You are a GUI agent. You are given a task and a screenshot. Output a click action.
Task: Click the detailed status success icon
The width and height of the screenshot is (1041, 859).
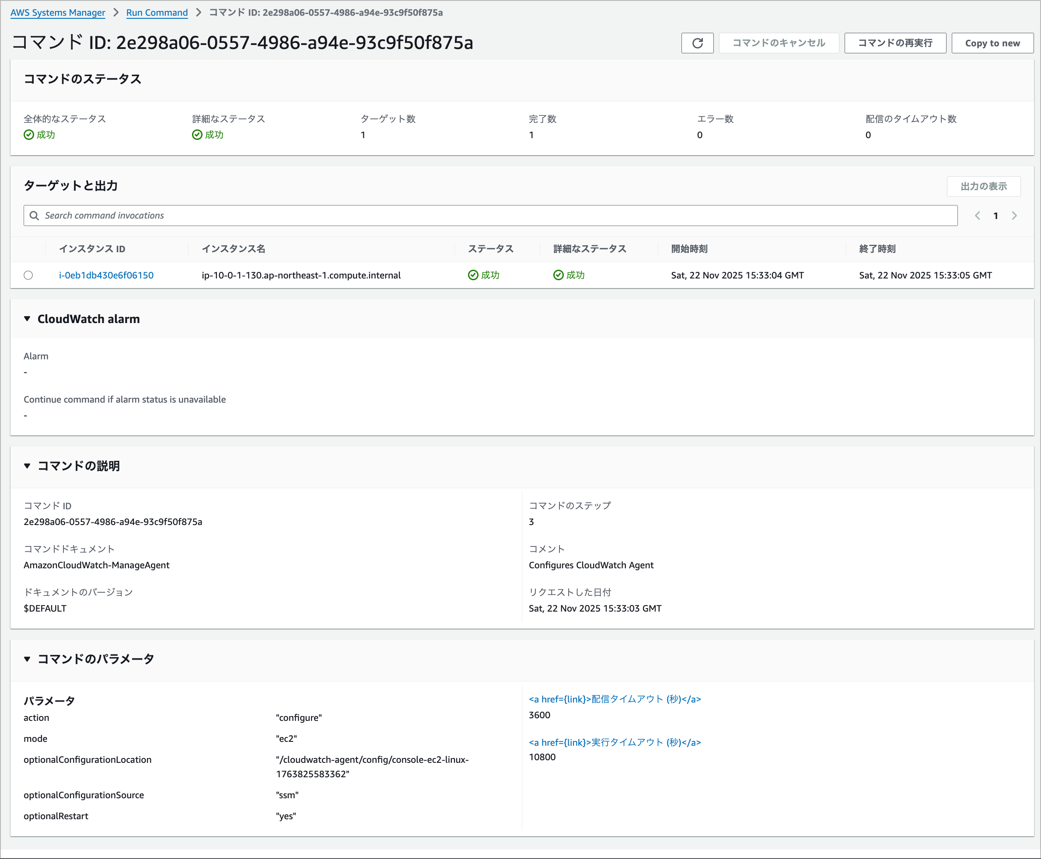coord(197,135)
